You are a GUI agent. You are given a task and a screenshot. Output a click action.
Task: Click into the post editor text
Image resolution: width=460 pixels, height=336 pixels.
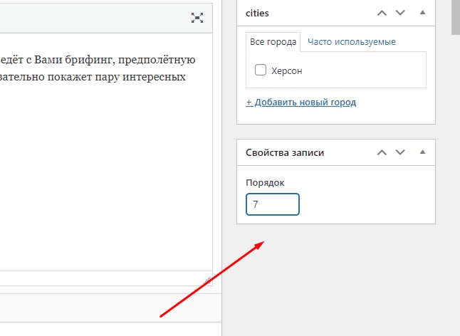[x=105, y=152]
